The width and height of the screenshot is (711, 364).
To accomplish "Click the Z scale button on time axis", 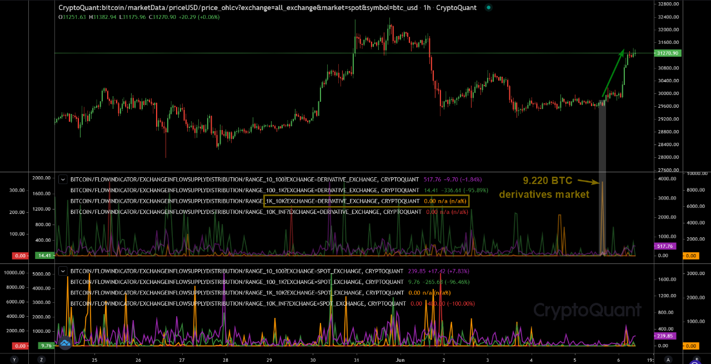I will pyautogui.click(x=42, y=359).
